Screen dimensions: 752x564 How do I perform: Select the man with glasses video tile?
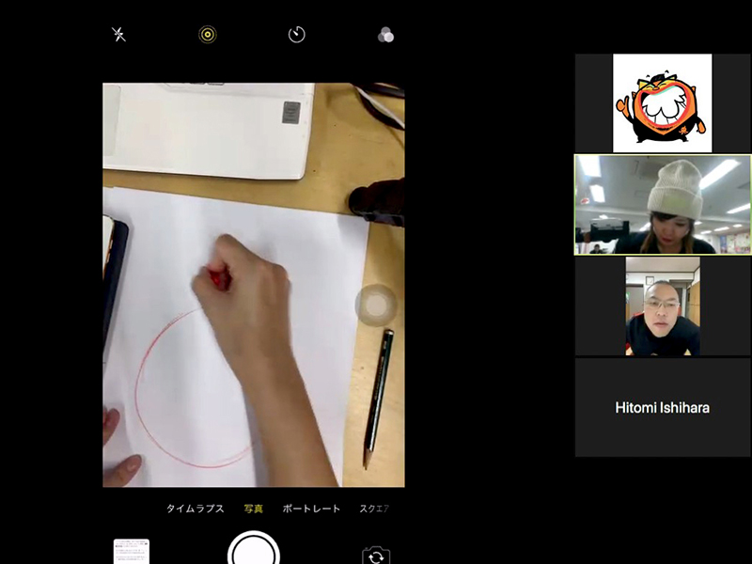(x=663, y=306)
